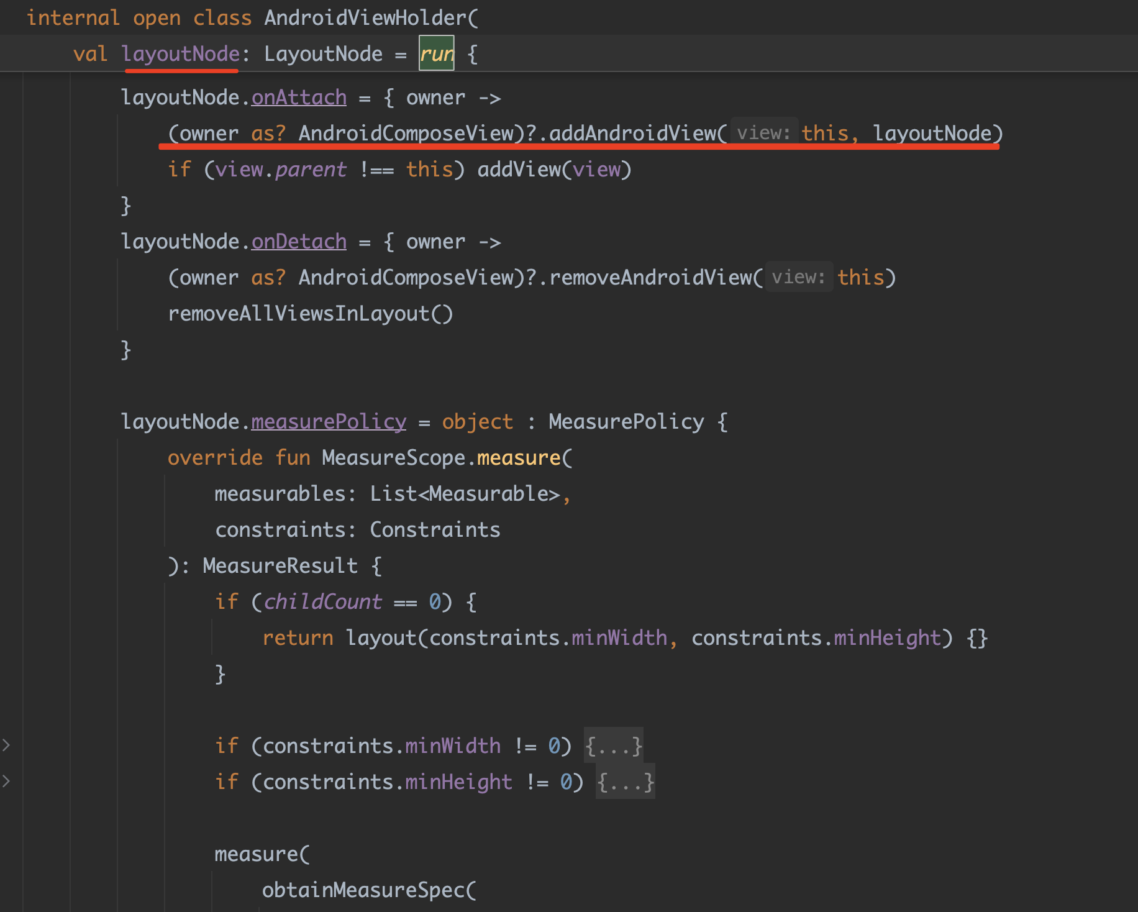Click open modifier keyword
Image resolution: width=1138 pixels, height=912 pixels.
click(x=157, y=17)
